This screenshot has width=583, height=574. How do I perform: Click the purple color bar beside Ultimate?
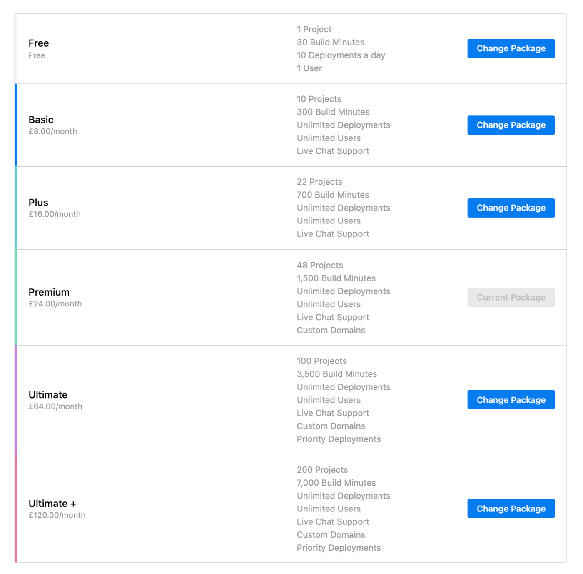click(16, 400)
